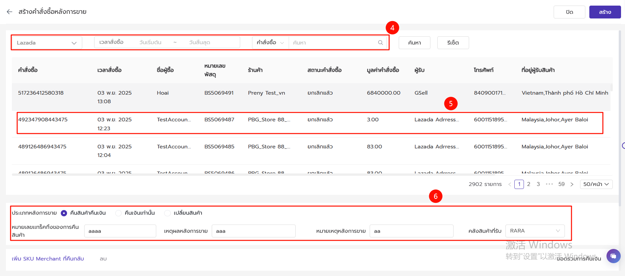Open the RARA warehouse dropdown
Screen dimensions: 625x276
click(x=535, y=231)
